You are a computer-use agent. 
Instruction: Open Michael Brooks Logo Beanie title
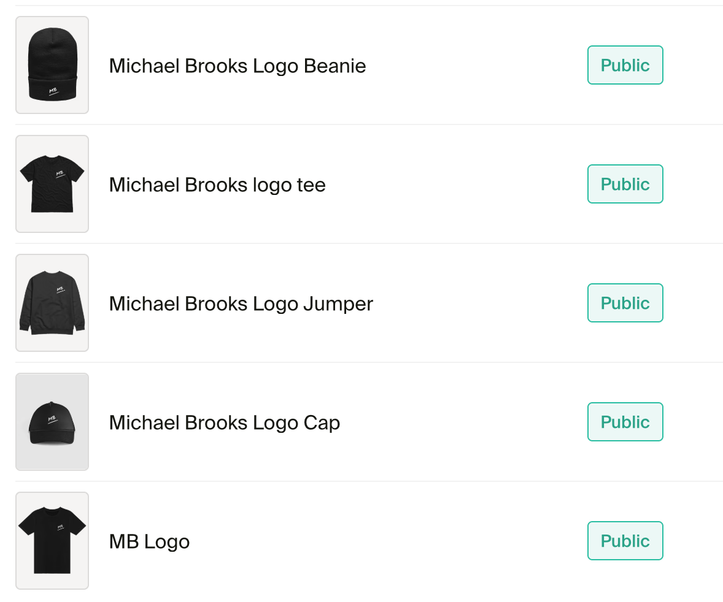pos(237,66)
